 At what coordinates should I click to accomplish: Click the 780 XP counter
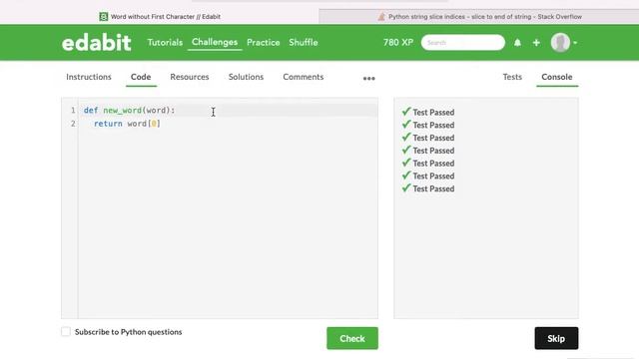pos(398,42)
